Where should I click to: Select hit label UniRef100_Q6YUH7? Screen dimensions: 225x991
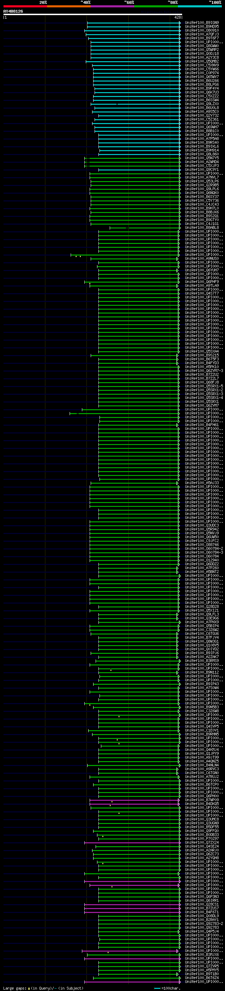pos(202,270)
